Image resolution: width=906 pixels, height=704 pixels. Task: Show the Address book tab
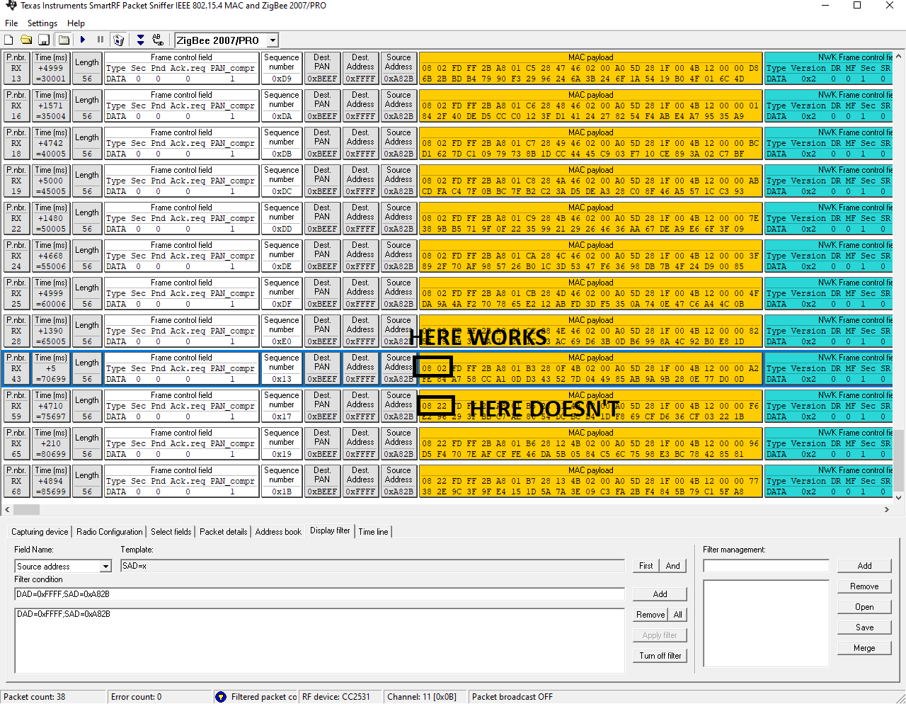point(278,532)
